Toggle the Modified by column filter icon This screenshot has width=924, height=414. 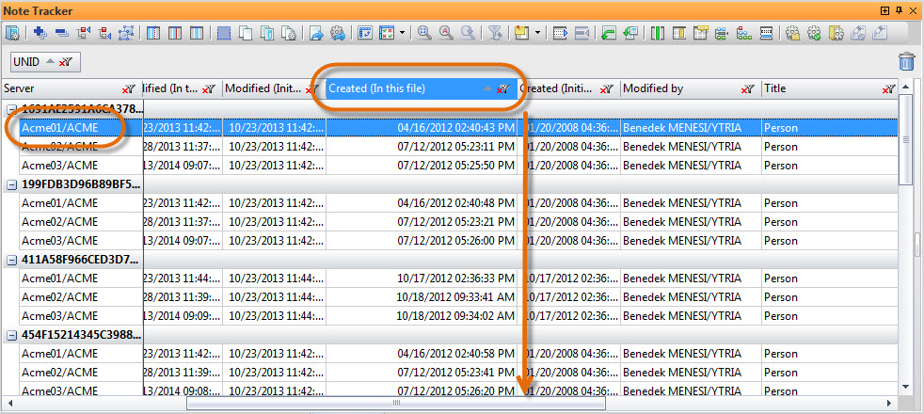[x=747, y=89]
